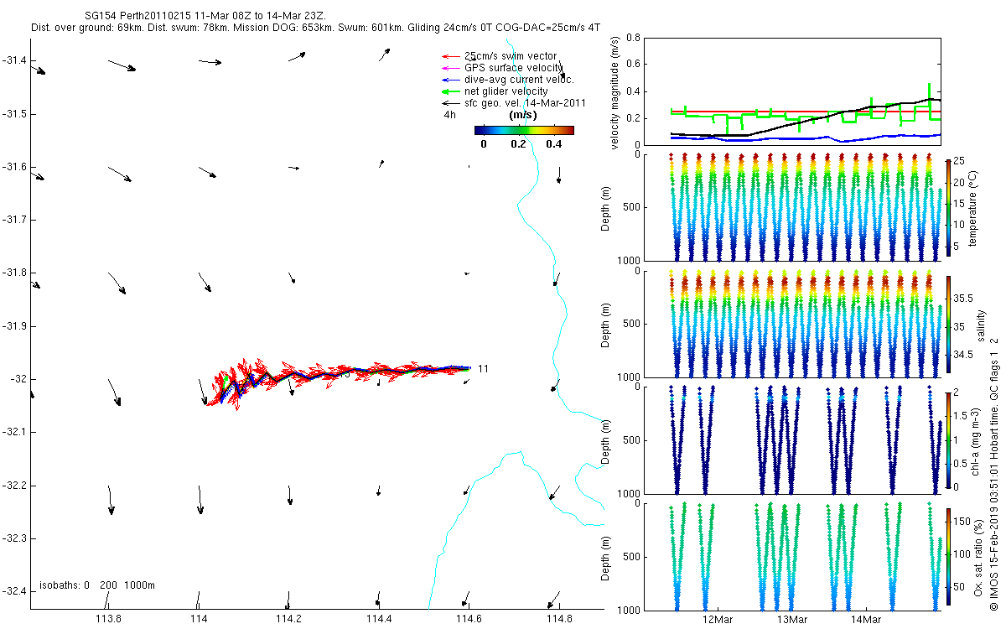
Task: Click longitude tick label '114.2'
Action: pyautogui.click(x=288, y=620)
